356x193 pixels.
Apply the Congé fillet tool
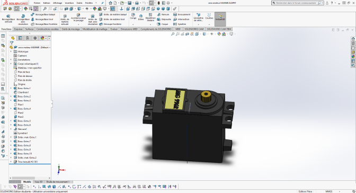tap(133, 16)
